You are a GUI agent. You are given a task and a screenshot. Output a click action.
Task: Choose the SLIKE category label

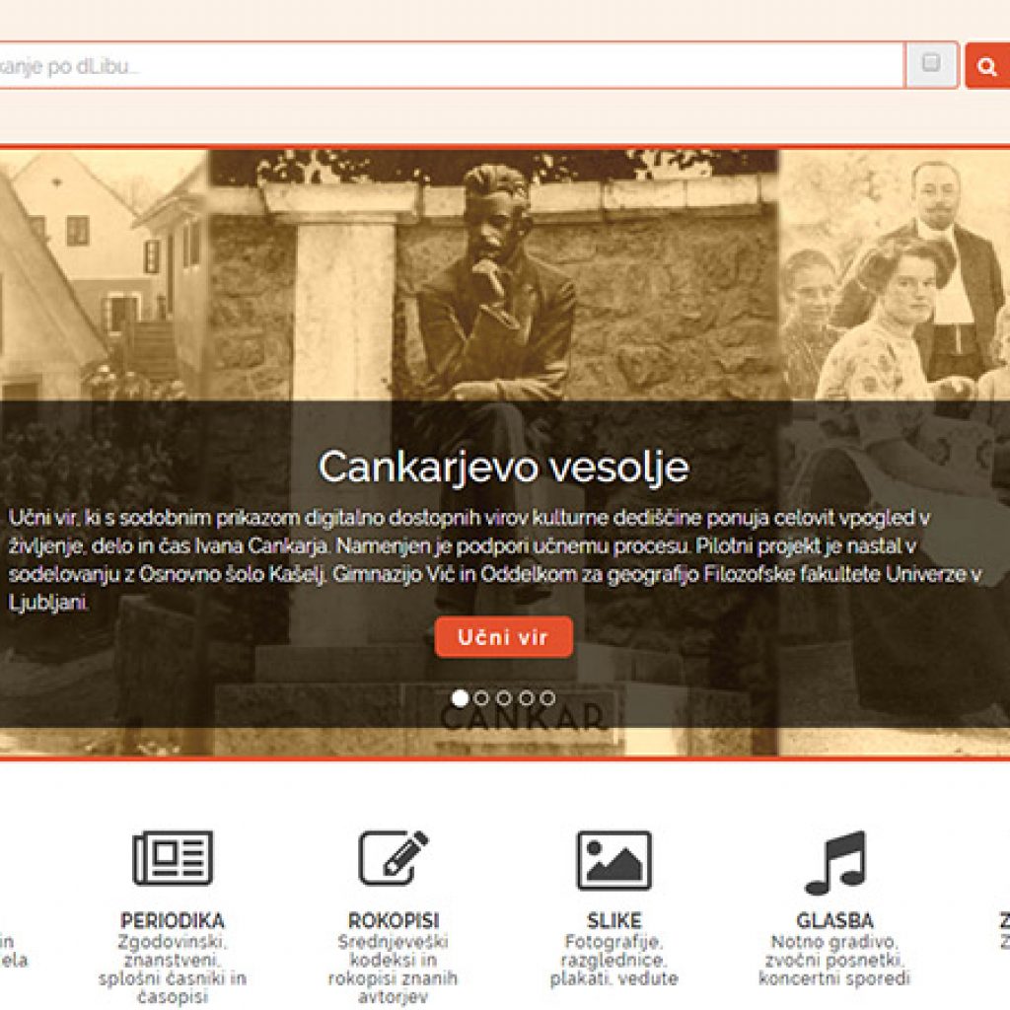point(613,920)
